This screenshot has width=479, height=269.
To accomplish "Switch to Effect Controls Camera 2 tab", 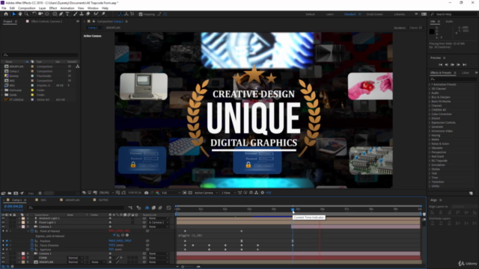I will click(x=46, y=22).
